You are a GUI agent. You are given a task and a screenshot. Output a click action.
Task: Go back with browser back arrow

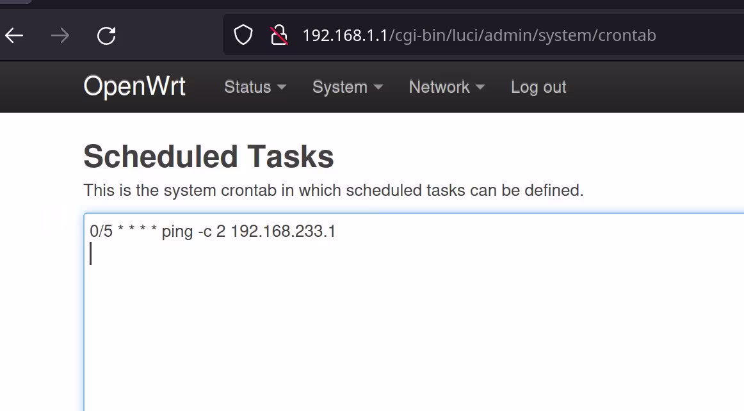click(14, 36)
